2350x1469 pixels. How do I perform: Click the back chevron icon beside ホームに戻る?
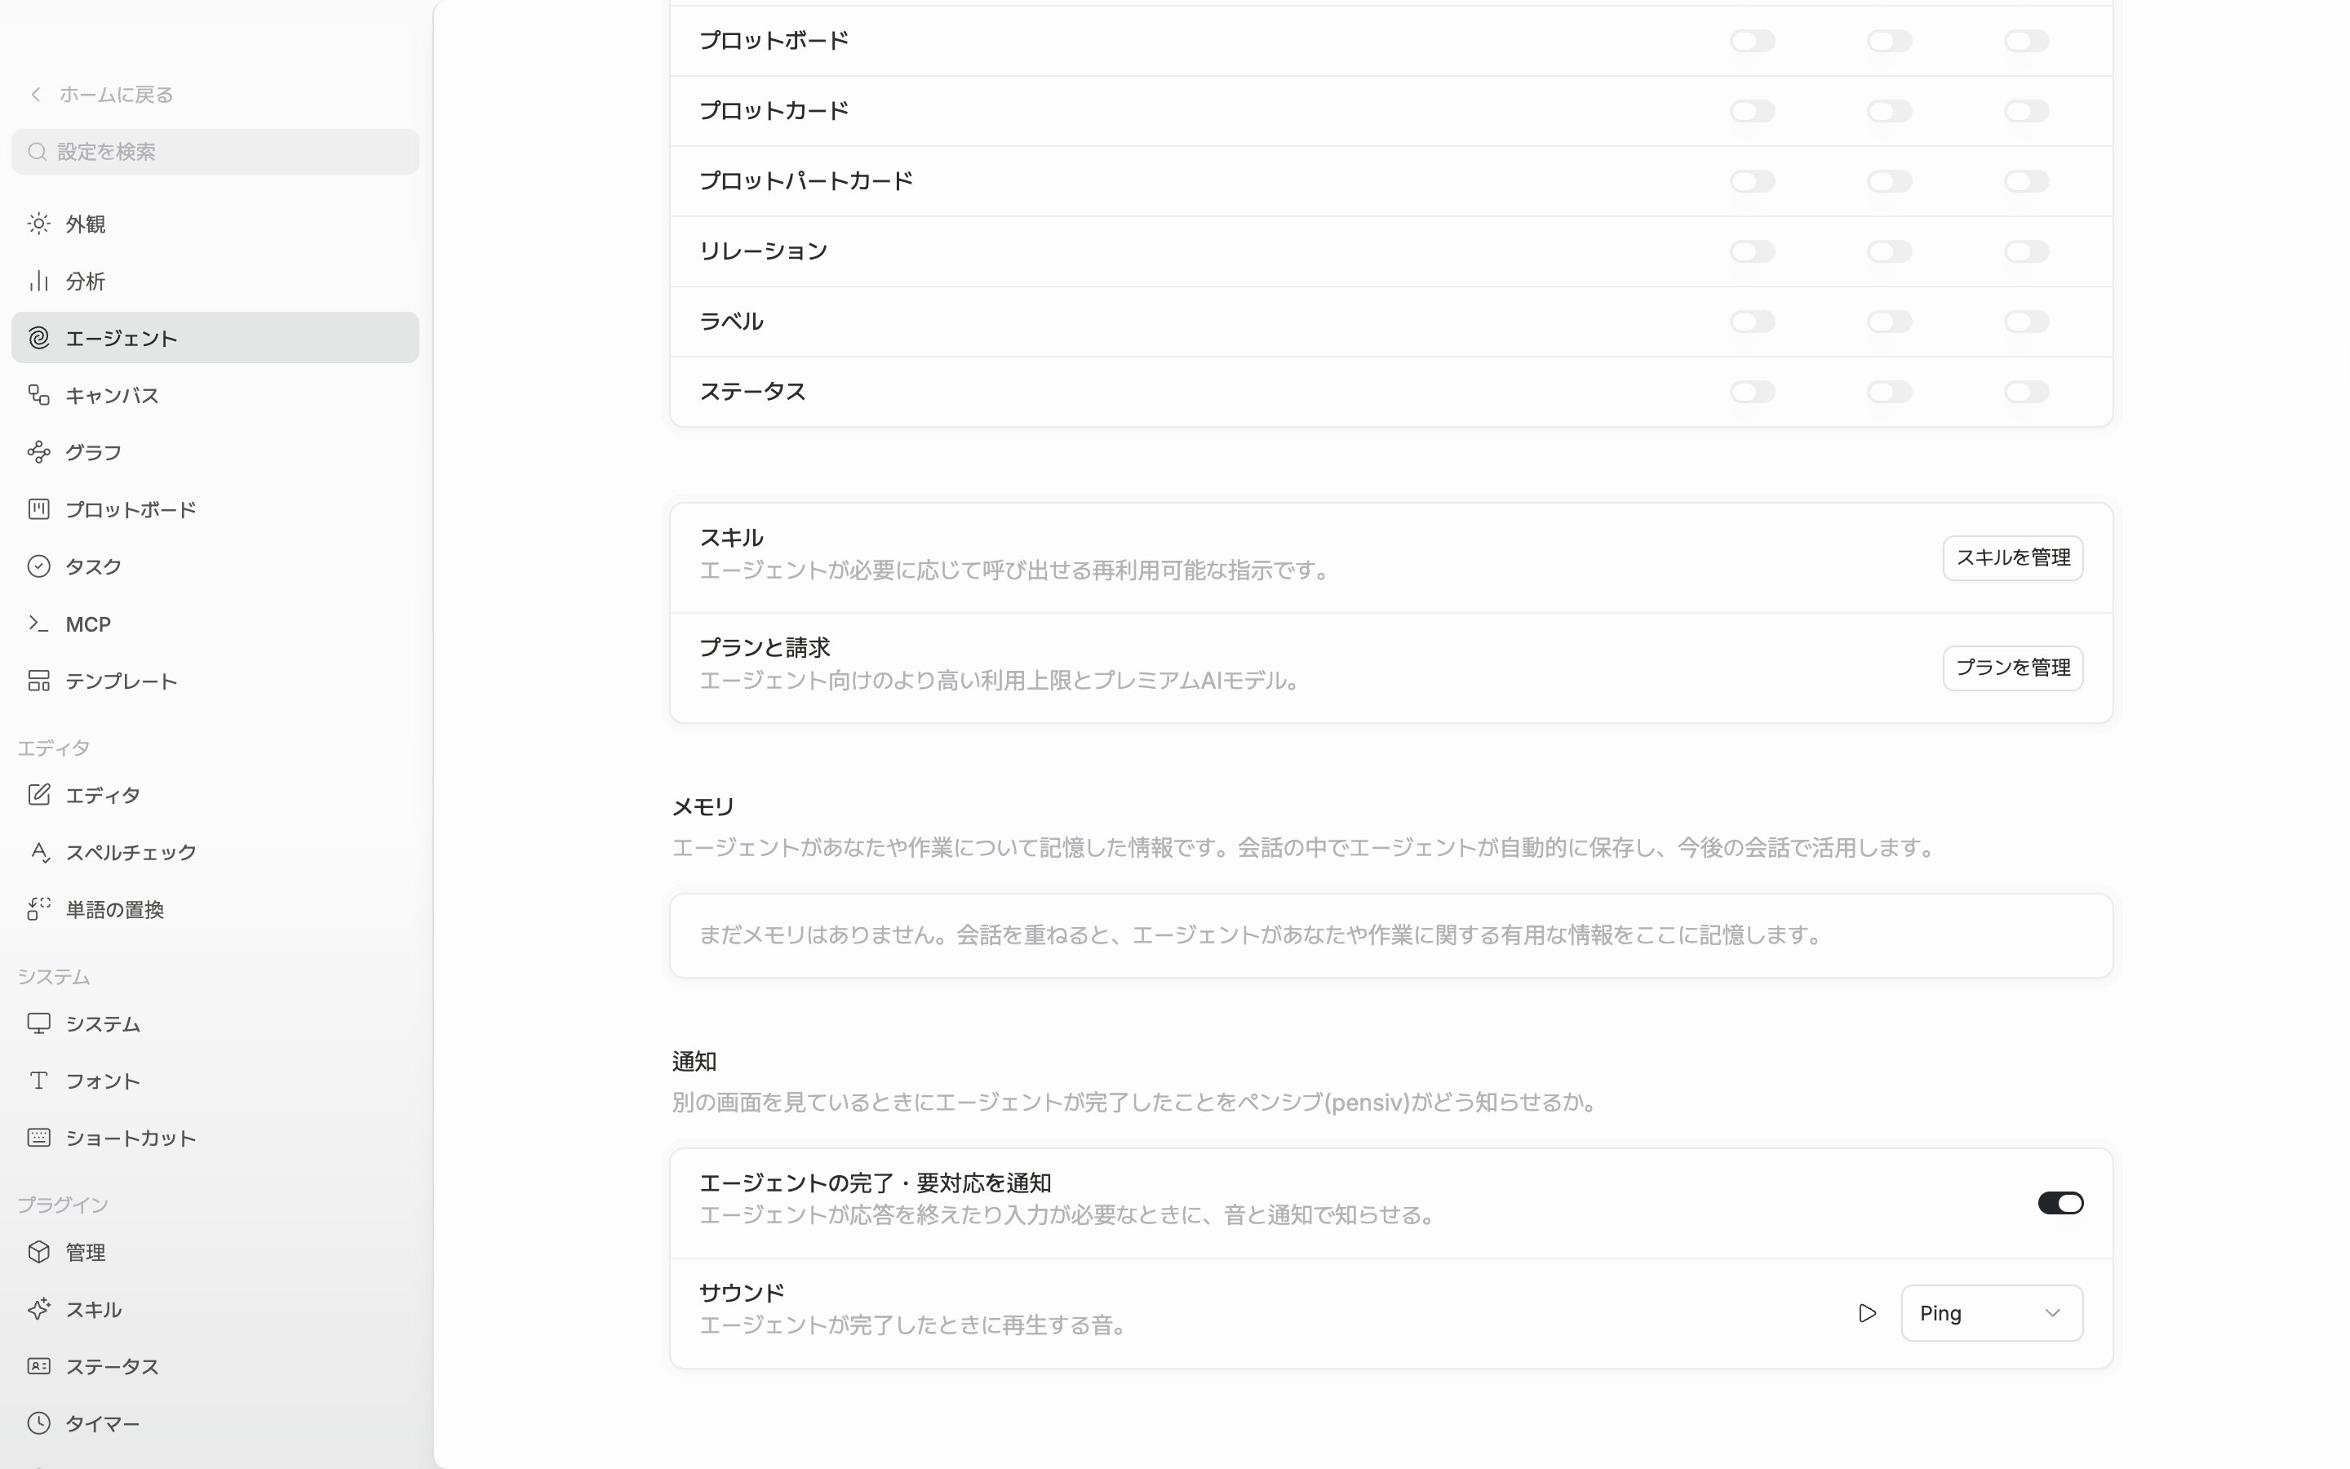[x=36, y=94]
